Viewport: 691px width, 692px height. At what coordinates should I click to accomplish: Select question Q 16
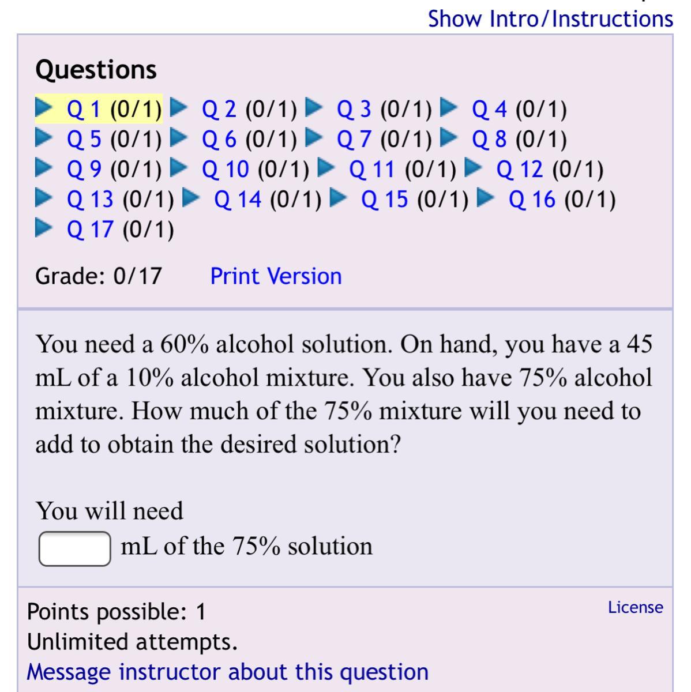click(532, 199)
